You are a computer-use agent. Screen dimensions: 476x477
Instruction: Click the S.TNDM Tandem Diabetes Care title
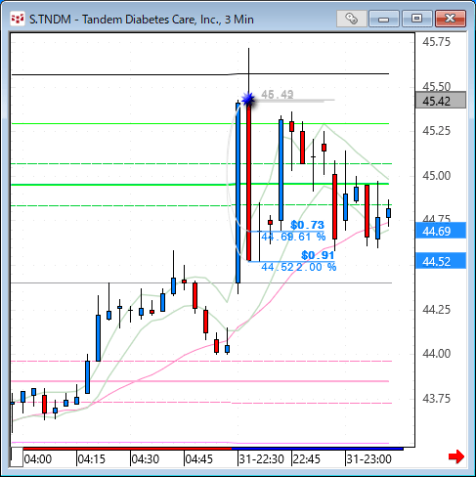(x=142, y=20)
